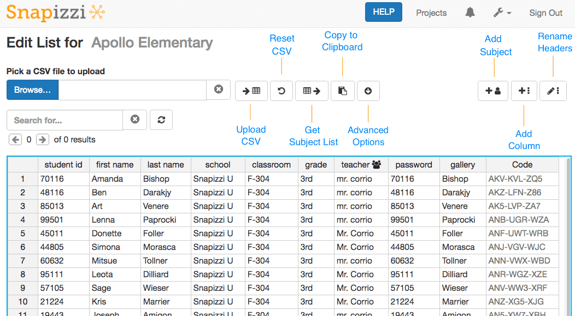Copy the list to clipboard
This screenshot has width=575, height=316.
[343, 91]
